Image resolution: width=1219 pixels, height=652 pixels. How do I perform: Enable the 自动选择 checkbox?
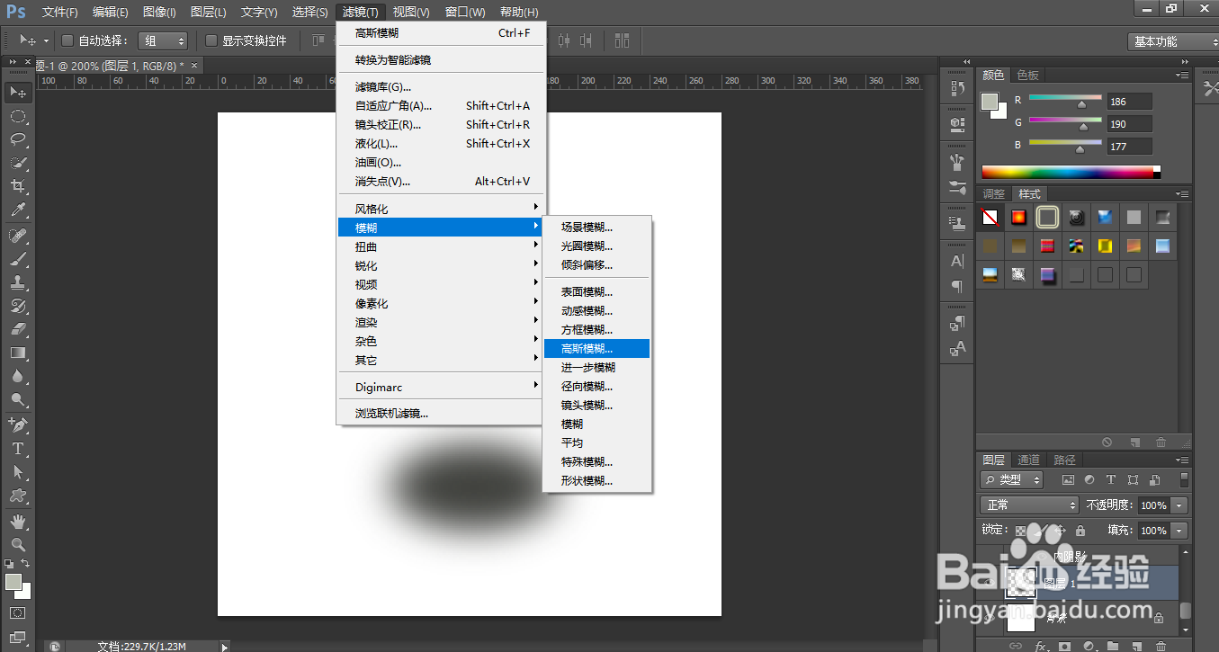point(67,40)
